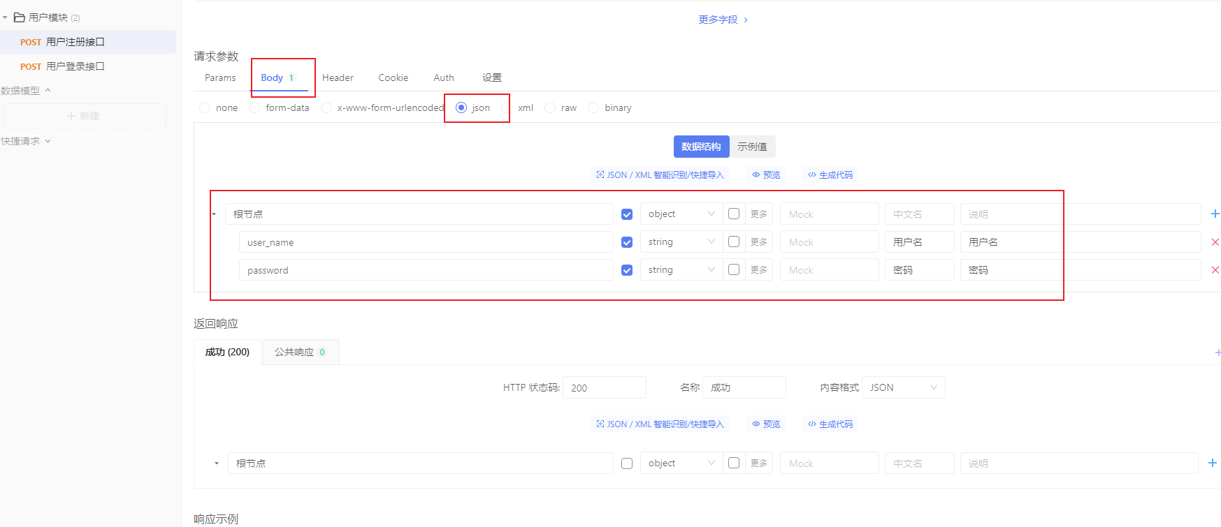The width and height of the screenshot is (1221, 527).
Task: Click the folder icon of 用户模块
Action: tap(20, 17)
